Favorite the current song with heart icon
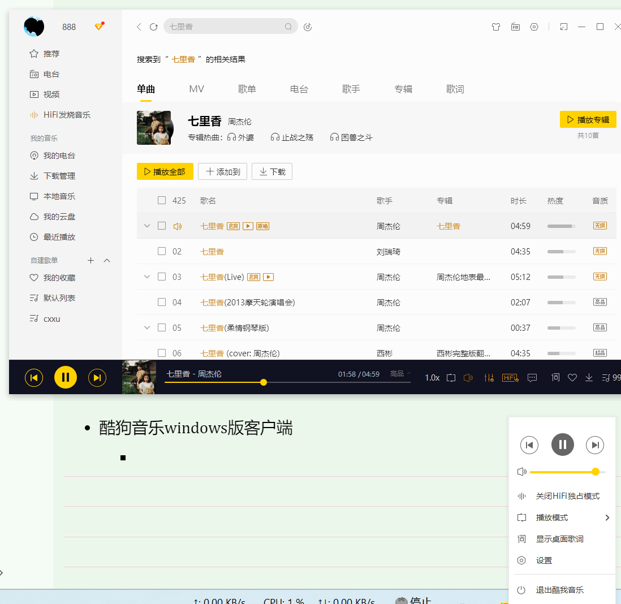This screenshot has width=621, height=604. click(572, 378)
